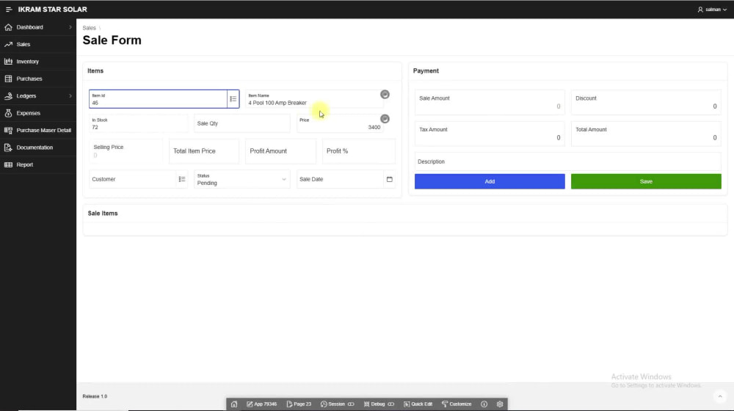The image size is (734, 411).
Task: Open the salman user account menu
Action: [712, 10]
